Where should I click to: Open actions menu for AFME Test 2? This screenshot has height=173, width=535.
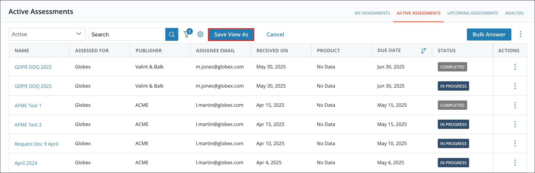coord(515,124)
